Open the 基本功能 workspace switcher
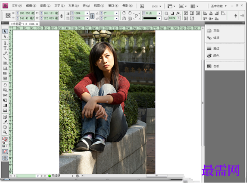Screen dimensions: 247x183 [219, 6]
